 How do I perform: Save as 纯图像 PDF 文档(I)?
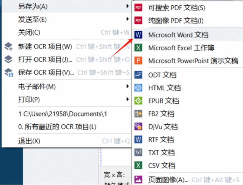coord(187,20)
